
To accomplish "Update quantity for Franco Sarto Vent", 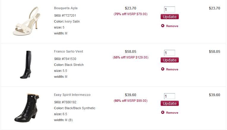I will point(170,60).
